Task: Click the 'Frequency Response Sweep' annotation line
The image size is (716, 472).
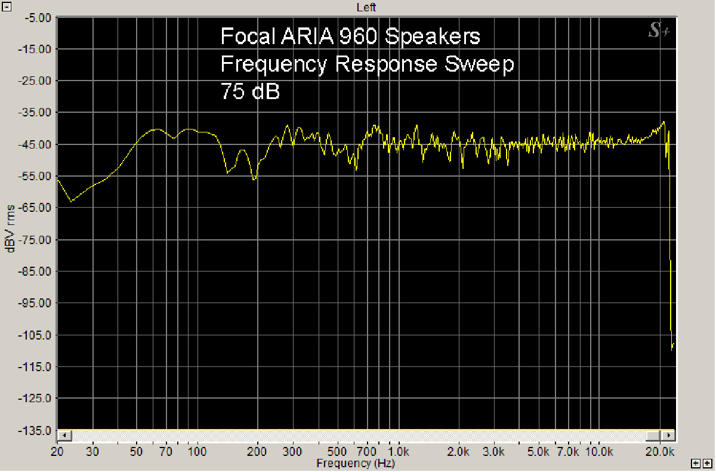Action: [x=367, y=64]
